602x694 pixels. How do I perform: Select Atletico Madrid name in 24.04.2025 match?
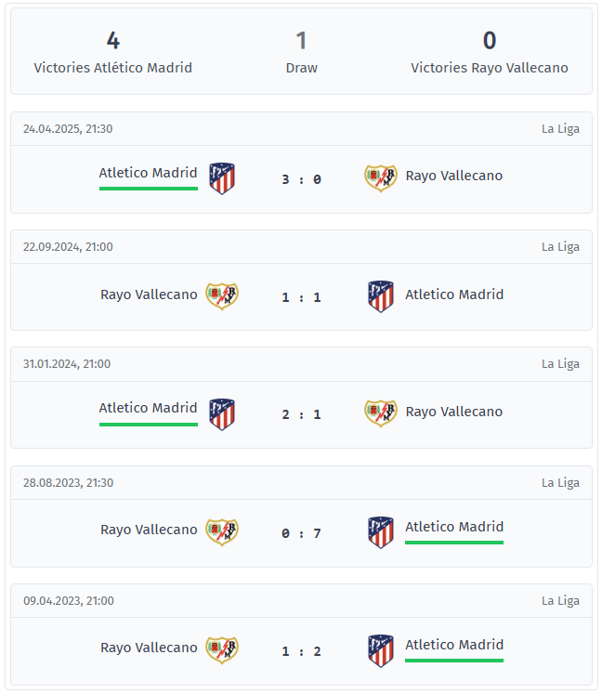pyautogui.click(x=149, y=173)
